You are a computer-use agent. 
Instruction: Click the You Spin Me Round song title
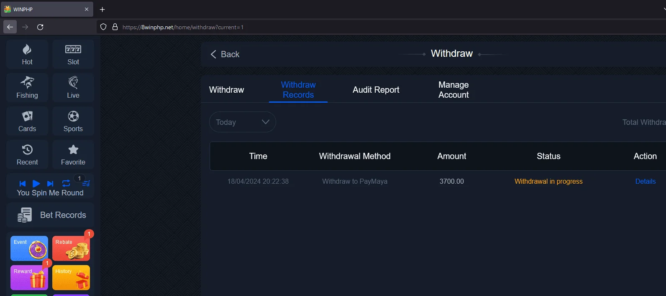[x=50, y=193]
